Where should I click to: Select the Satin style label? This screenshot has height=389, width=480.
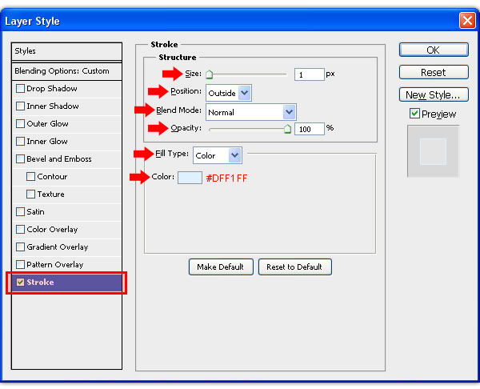[x=35, y=212]
